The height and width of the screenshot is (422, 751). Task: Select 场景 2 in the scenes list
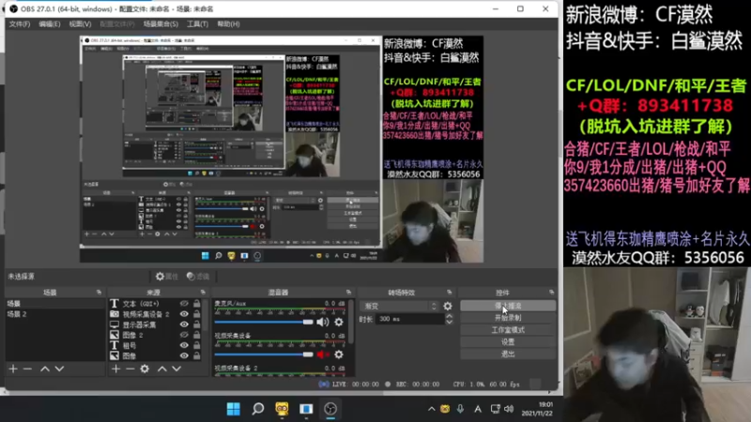click(x=55, y=314)
